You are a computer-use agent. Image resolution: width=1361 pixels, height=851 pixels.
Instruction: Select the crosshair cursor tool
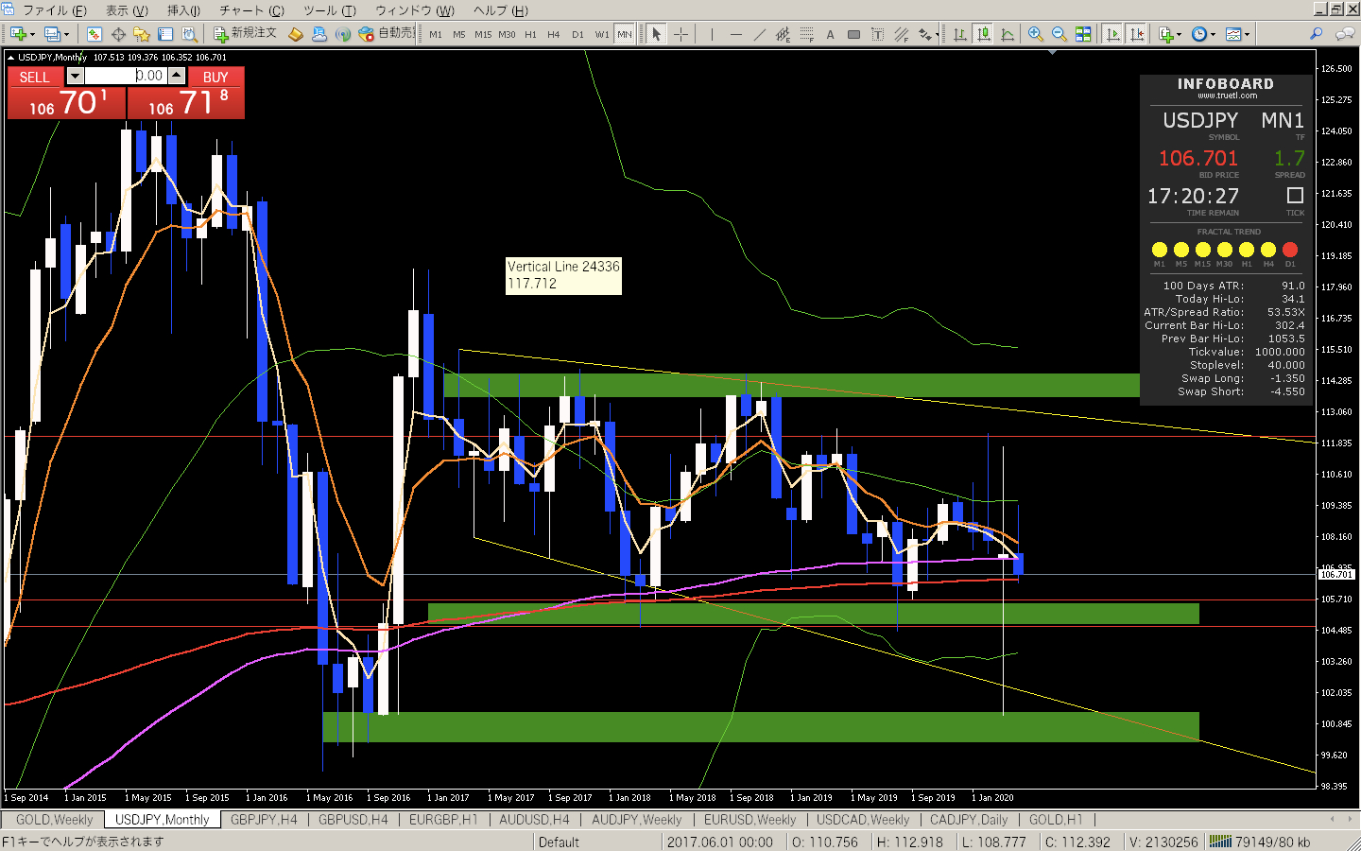point(680,34)
